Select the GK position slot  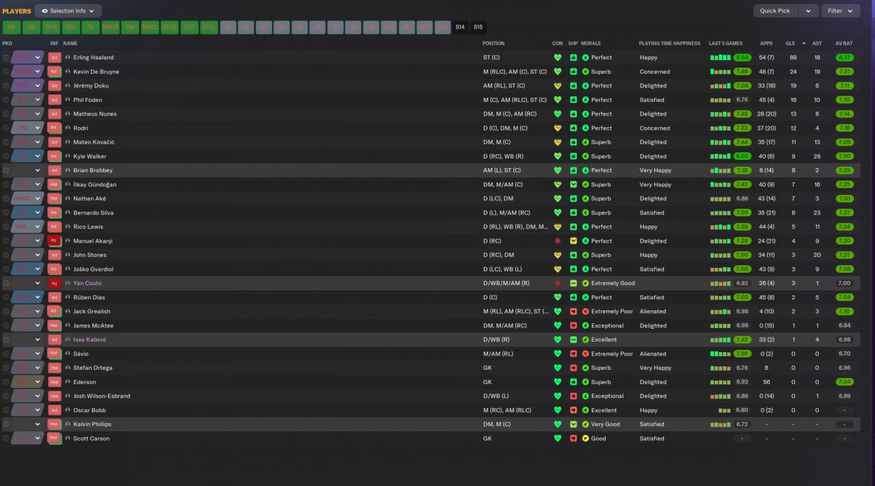pyautogui.click(x=12, y=27)
